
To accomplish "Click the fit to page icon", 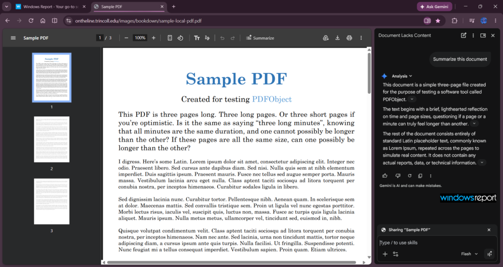I will click(x=169, y=38).
